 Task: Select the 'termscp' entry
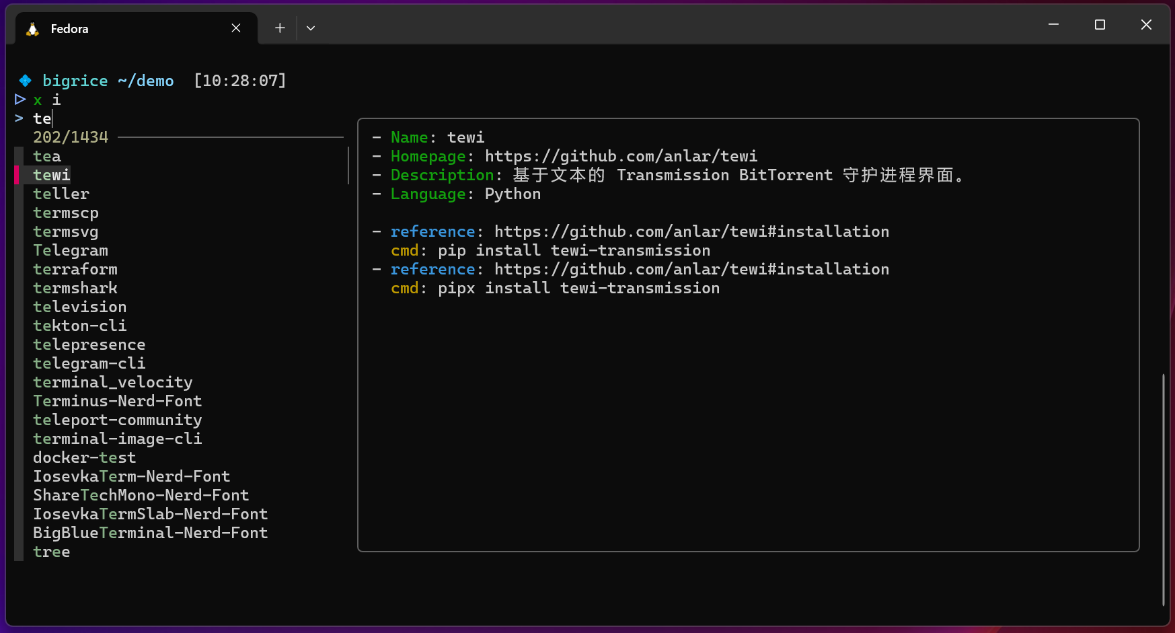point(66,213)
